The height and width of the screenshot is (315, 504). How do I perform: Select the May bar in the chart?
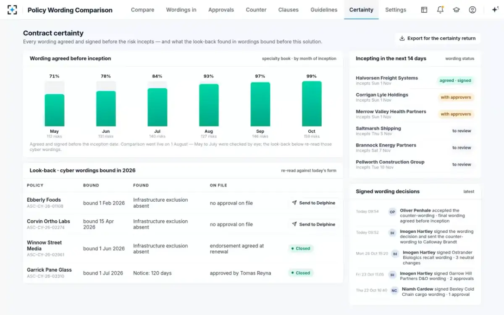click(x=54, y=110)
